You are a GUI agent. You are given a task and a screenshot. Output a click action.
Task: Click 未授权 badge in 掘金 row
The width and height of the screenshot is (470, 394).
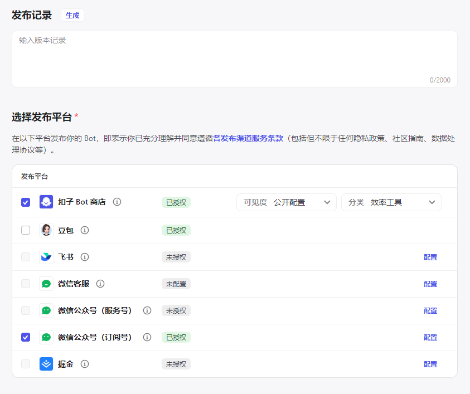point(176,364)
